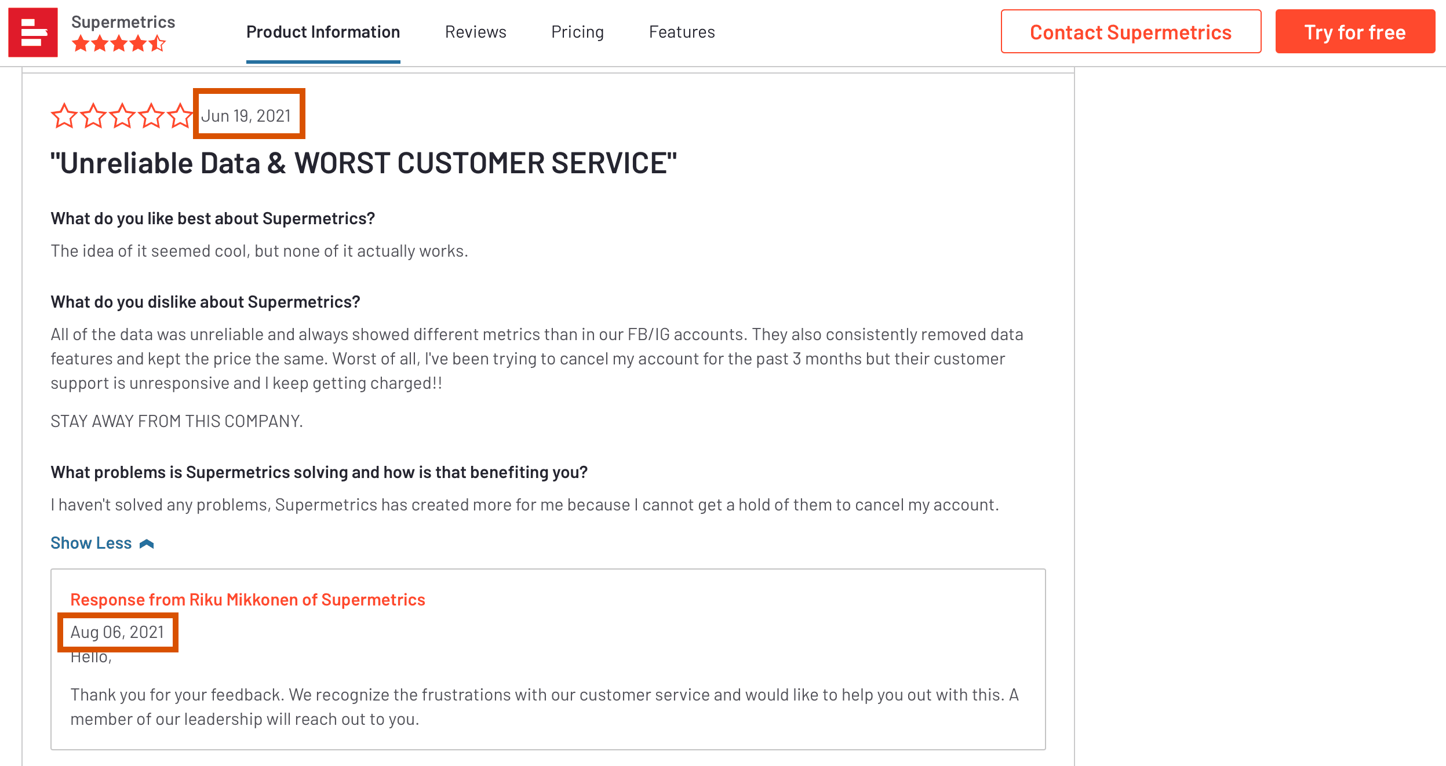
Task: Click the half-filled star under the Supermetrics name
Action: (x=157, y=43)
